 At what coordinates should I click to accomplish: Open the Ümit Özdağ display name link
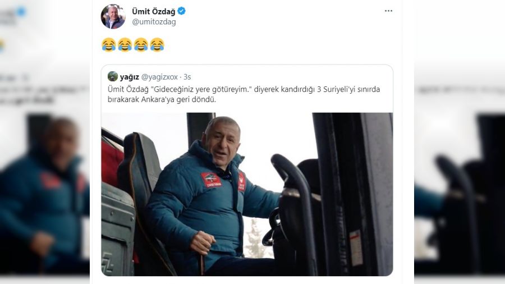(154, 12)
